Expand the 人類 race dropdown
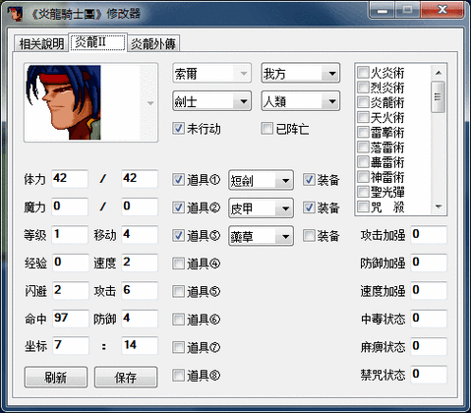 (x=300, y=101)
